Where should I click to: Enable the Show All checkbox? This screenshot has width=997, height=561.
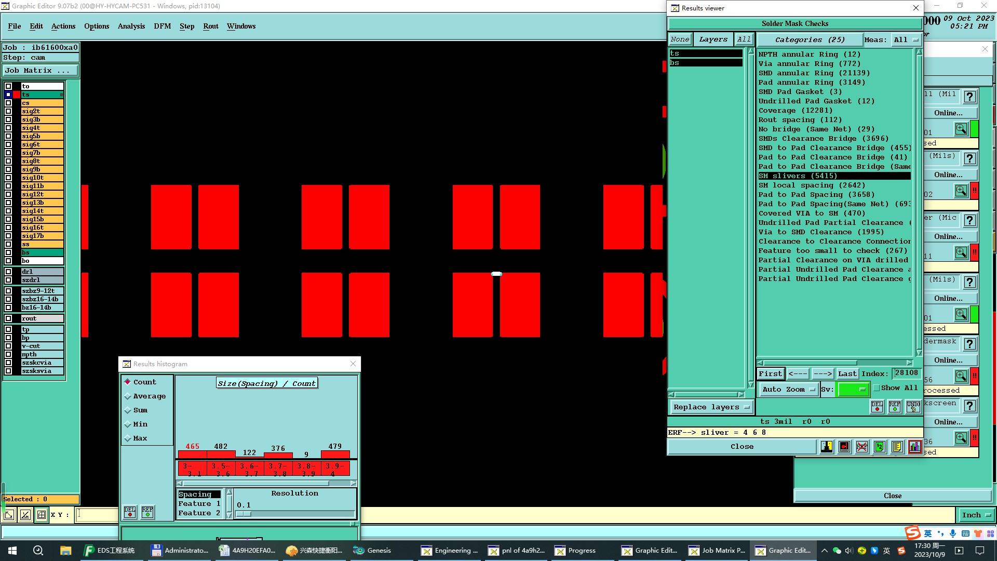pos(877,388)
